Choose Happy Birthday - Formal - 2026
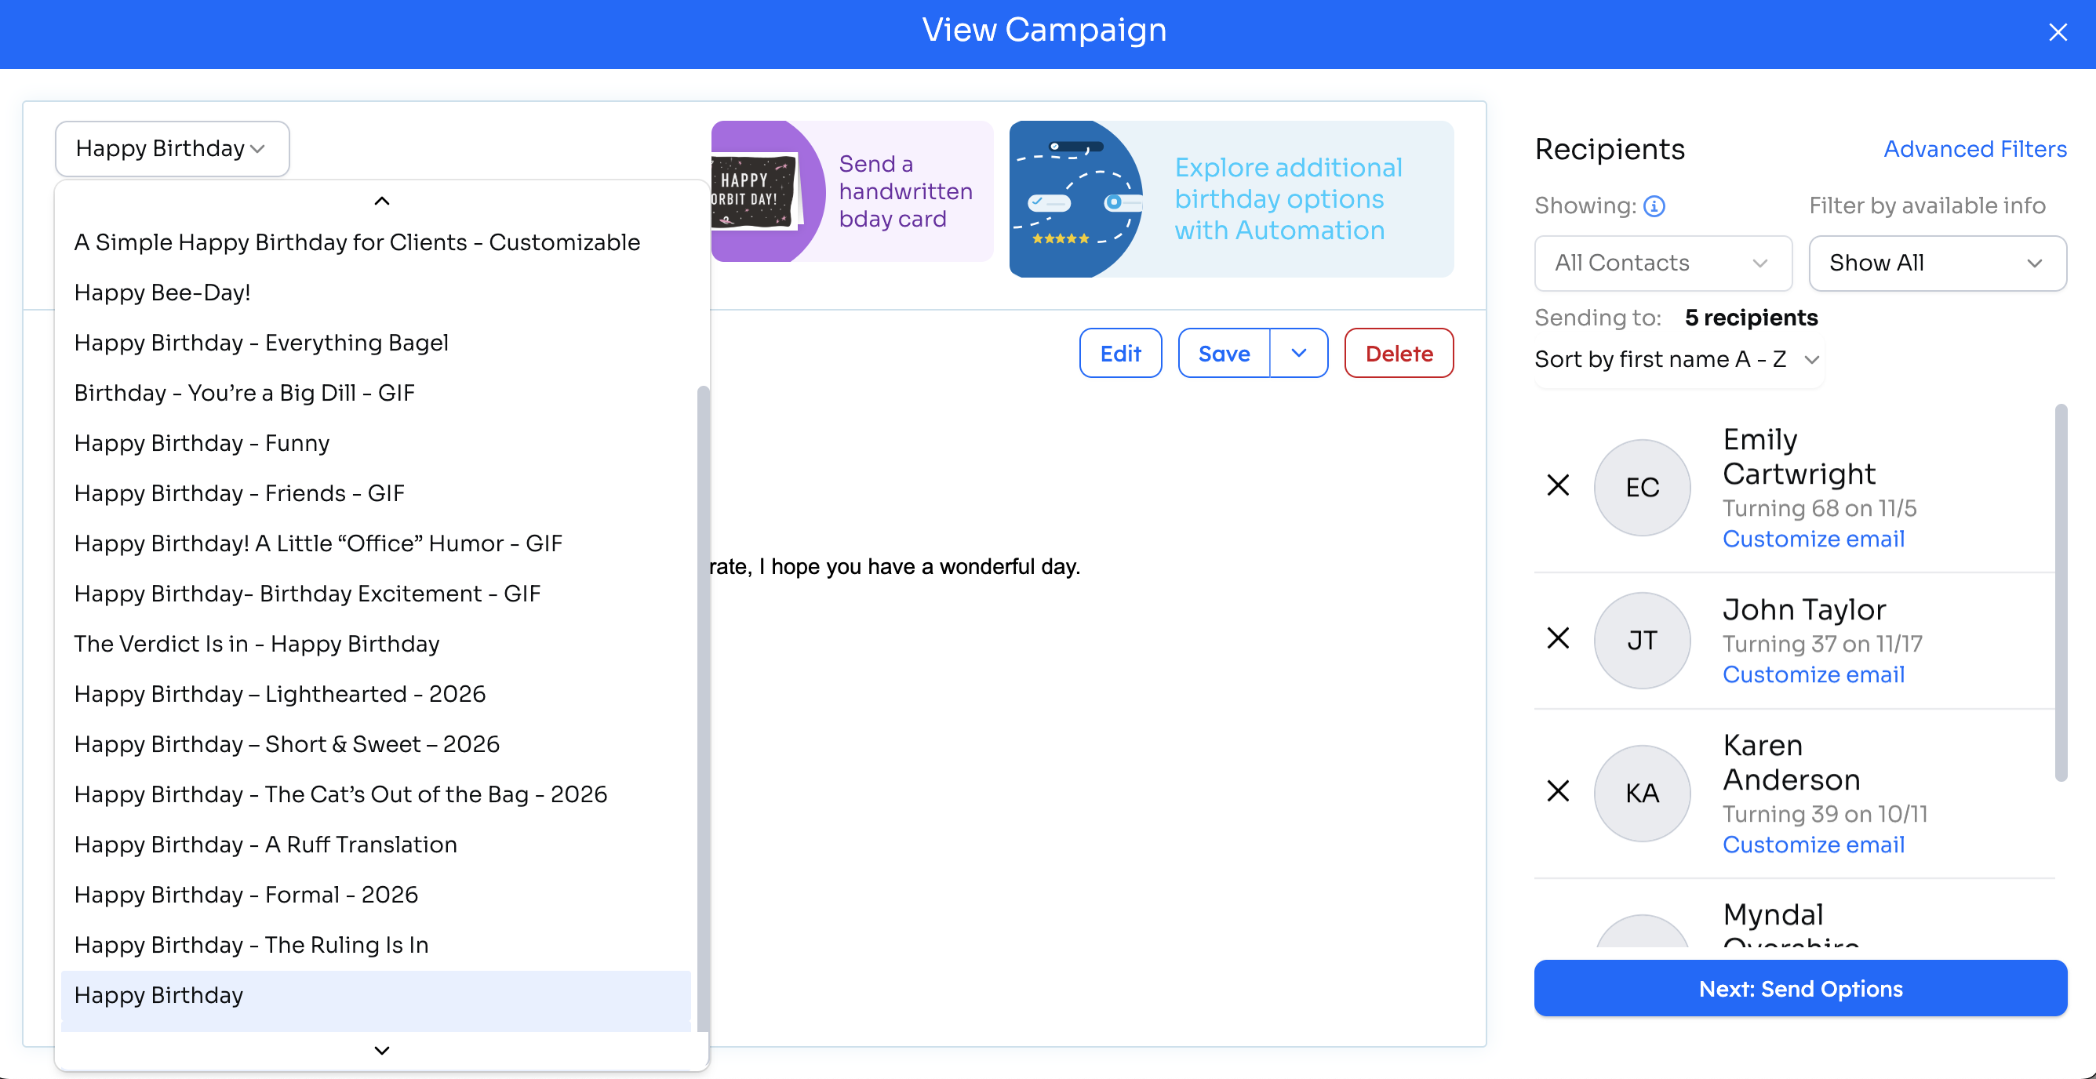2096x1079 pixels. (x=376, y=896)
